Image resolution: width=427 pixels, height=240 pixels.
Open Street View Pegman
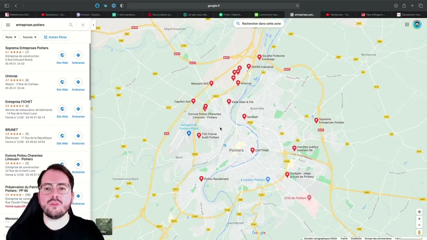(x=419, y=232)
